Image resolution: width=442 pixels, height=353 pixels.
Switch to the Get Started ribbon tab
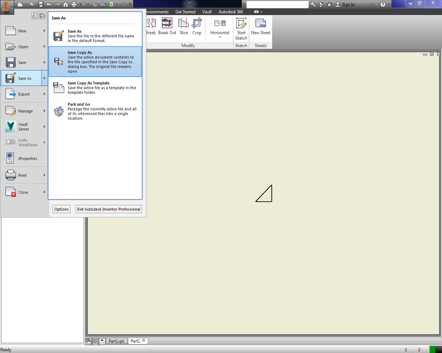click(185, 11)
